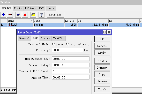Cancel the interface changes
This screenshot has width=142, height=94.
click(x=102, y=46)
